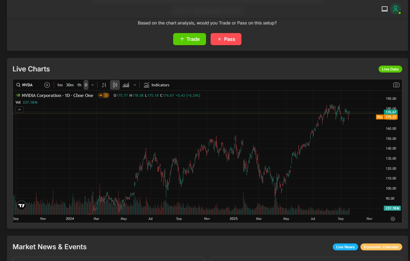Set chart interval to 1h
The width and height of the screenshot is (410, 261).
[x=79, y=85]
